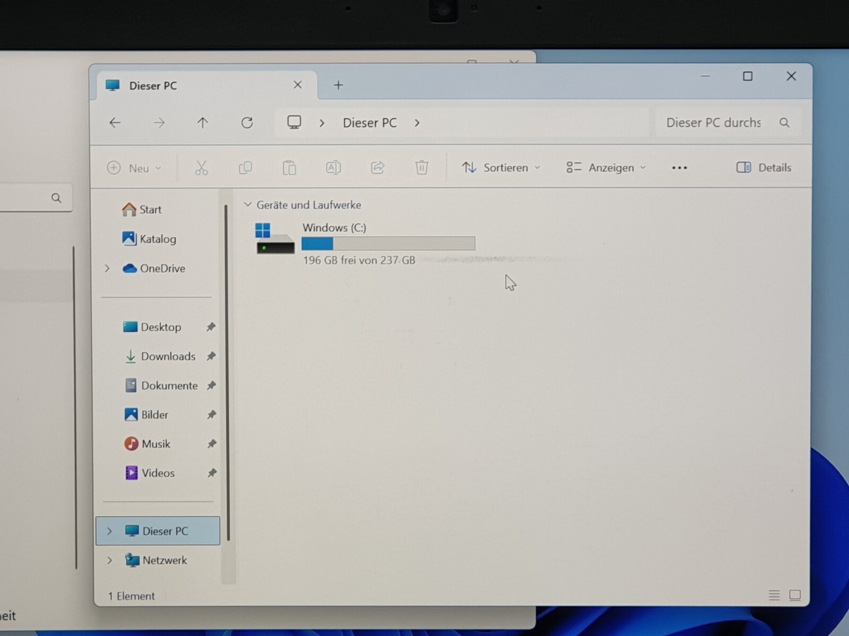Click chevron before Dieser PC breadcrumb
Viewport: 849px width, 636px height.
pyautogui.click(x=322, y=123)
